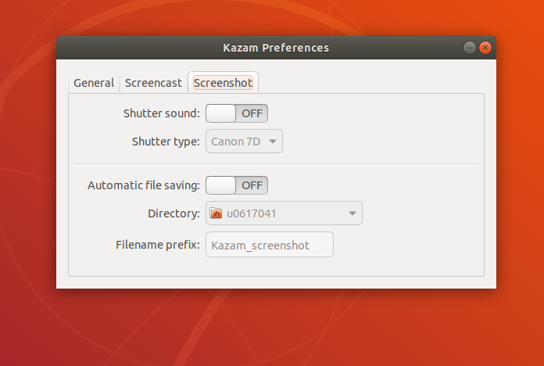Click the OFF text on Shutter sound switch
This screenshot has width=544, height=366.
[x=252, y=113]
